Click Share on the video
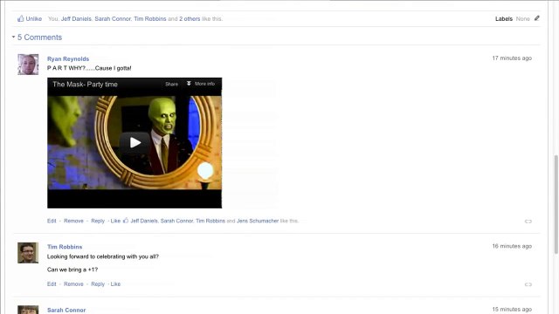The height and width of the screenshot is (314, 559). pyautogui.click(x=171, y=84)
